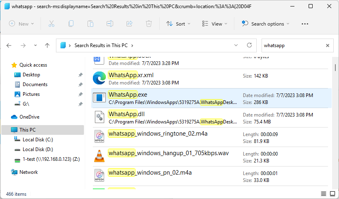
Task: Click the Size 75.4 MB value
Action: [x=262, y=122]
